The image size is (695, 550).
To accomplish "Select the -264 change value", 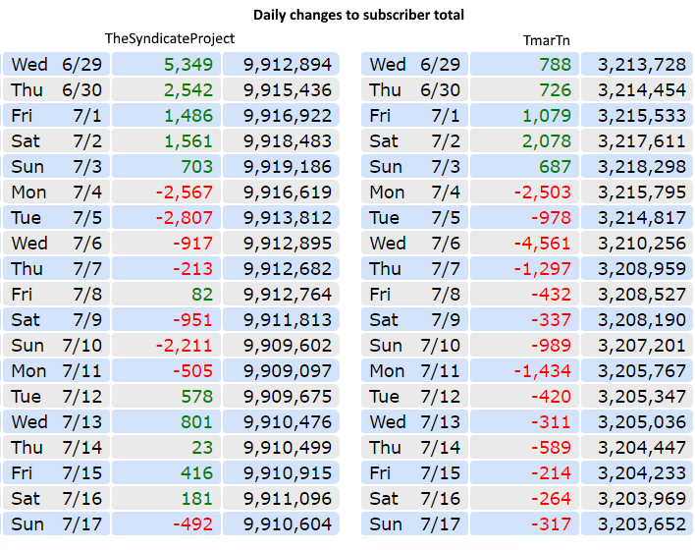I will pyautogui.click(x=551, y=499).
